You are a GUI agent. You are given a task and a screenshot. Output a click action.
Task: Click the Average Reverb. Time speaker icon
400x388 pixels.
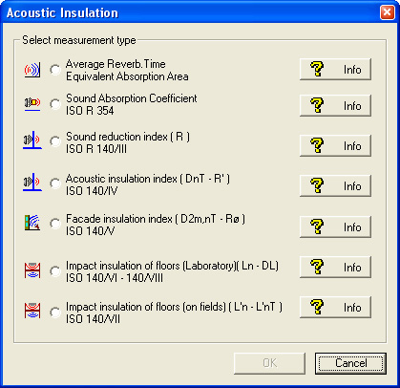pyautogui.click(x=32, y=70)
